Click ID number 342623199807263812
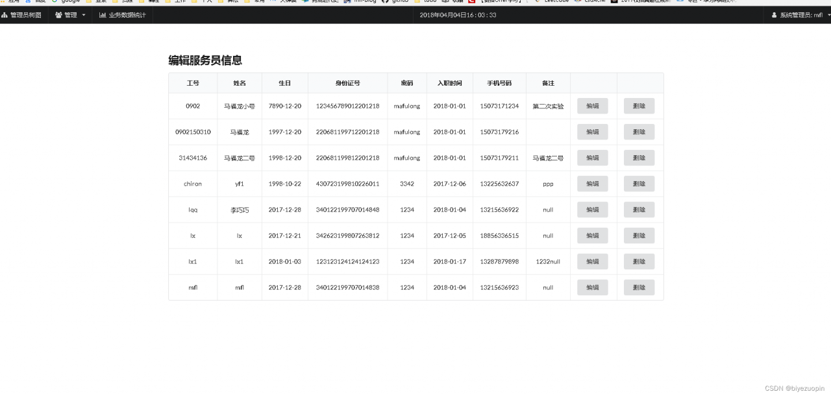 (x=348, y=236)
